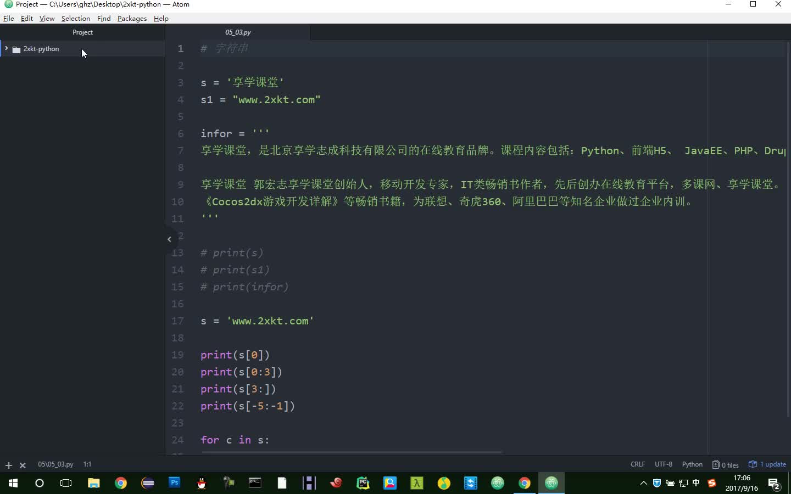Click '05\05_03.py 1:1' file path indicator
Image resolution: width=791 pixels, height=494 pixels.
(55, 464)
